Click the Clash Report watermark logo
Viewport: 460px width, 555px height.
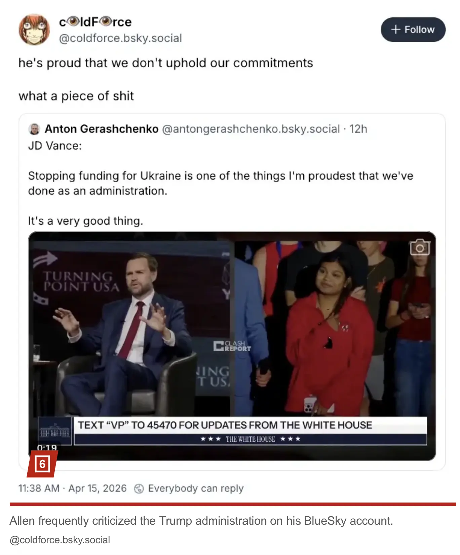pyautogui.click(x=232, y=346)
